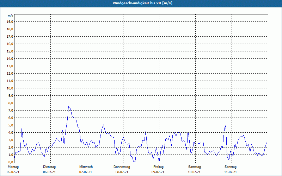Click the 'Sonntag' day label

231,167
